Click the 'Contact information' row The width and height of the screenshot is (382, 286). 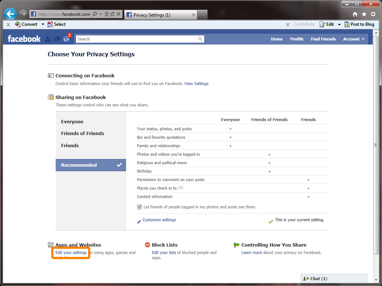232,197
